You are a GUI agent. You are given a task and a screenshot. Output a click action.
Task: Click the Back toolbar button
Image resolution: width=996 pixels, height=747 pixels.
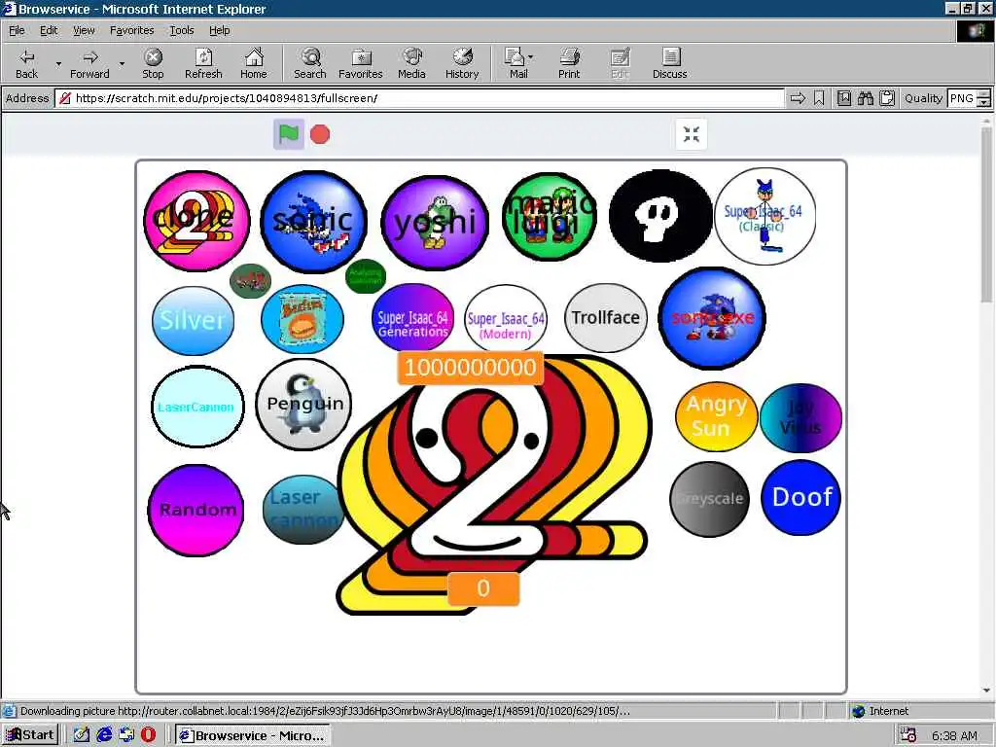[26, 63]
